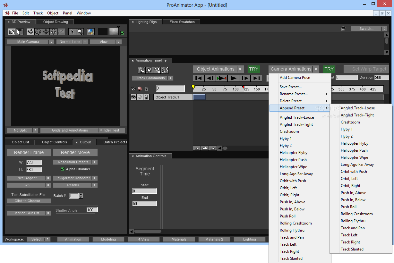Click the gray gradient background thumbnail
This screenshot has width=394, height=263.
114,31
